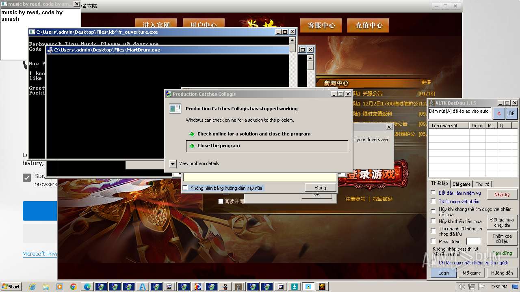The height and width of the screenshot is (292, 520).
Task: Open the network status tray icon
Action: point(471,287)
